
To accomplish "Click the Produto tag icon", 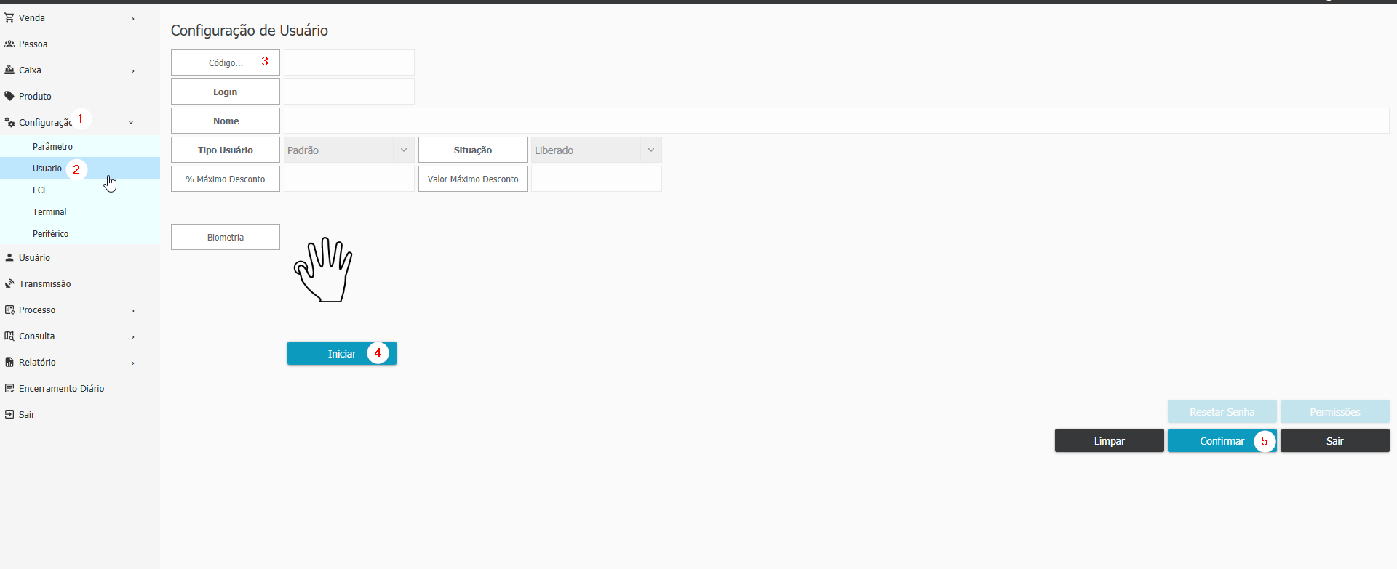I will point(9,96).
